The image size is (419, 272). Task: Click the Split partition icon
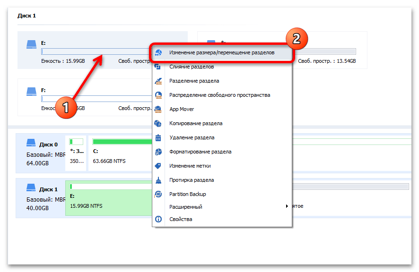pos(158,81)
